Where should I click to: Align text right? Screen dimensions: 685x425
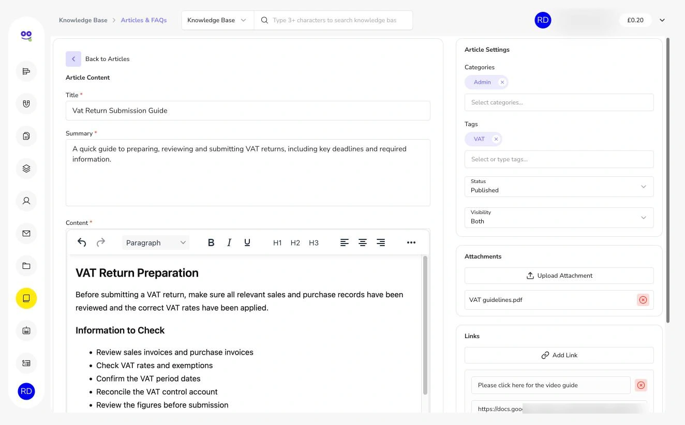click(381, 242)
